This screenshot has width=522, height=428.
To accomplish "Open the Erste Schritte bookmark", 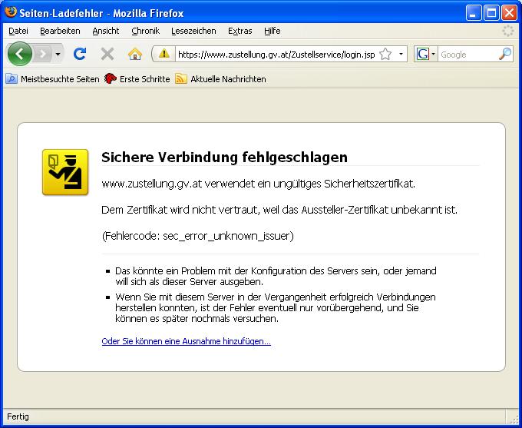I will 138,79.
